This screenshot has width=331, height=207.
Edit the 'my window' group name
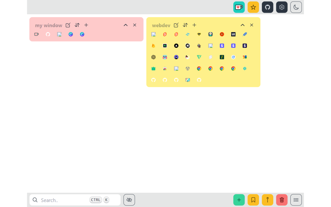(68, 25)
